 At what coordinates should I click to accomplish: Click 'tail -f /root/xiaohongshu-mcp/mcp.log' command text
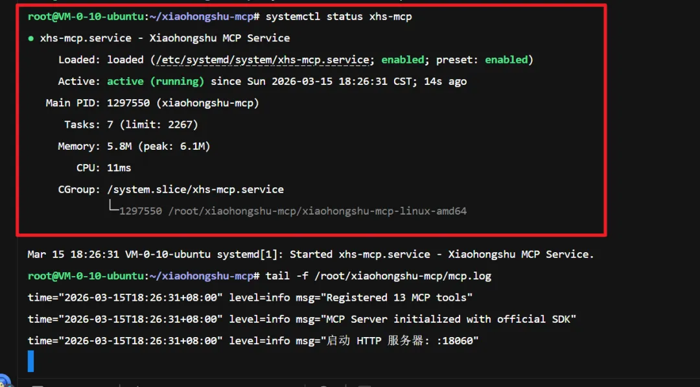click(378, 276)
